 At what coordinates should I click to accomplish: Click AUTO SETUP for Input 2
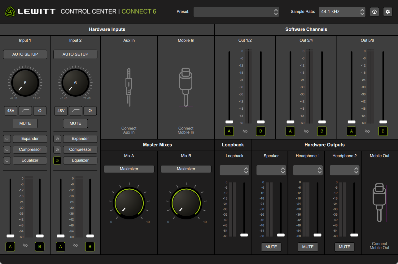tap(75, 54)
